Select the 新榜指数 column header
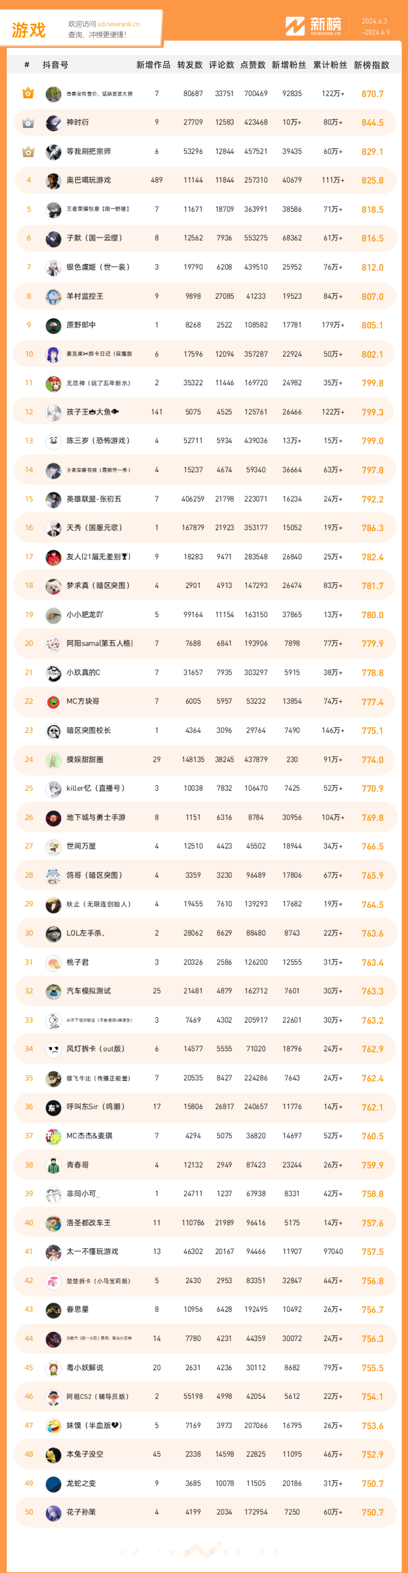This screenshot has height=1573, width=408. (x=371, y=65)
